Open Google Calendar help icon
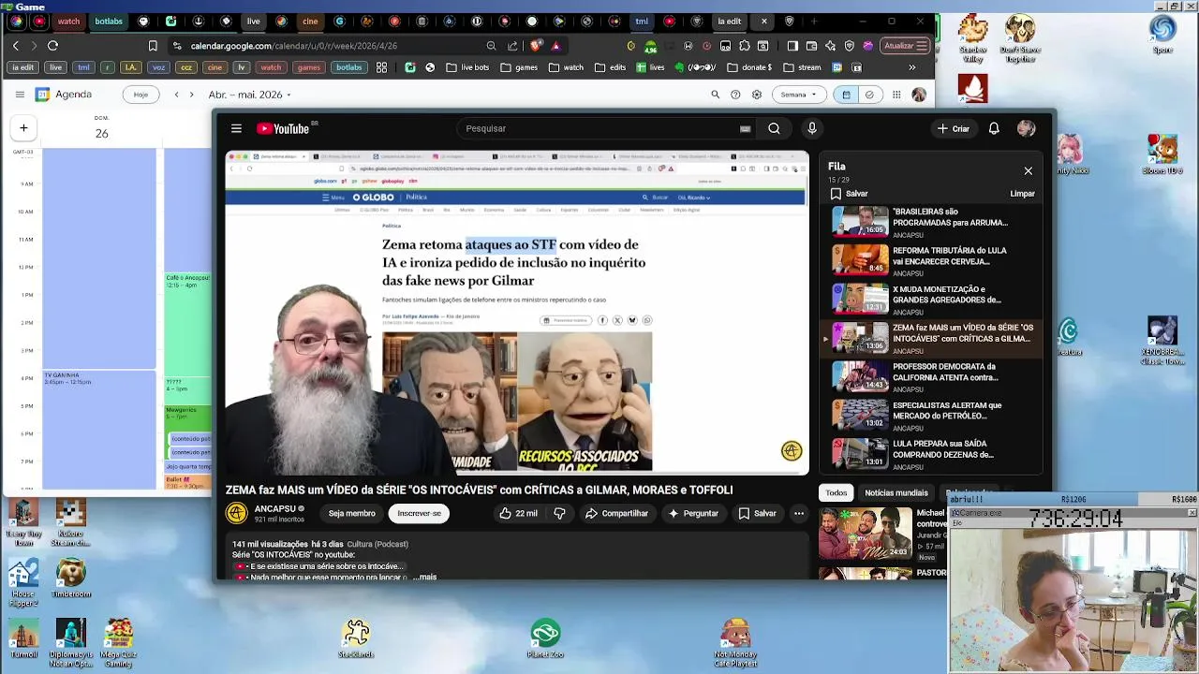The height and width of the screenshot is (674, 1199). point(735,95)
